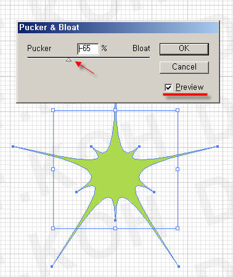
Task: Click the Pucker/Bloat slider triangle handle
Action: 69,60
